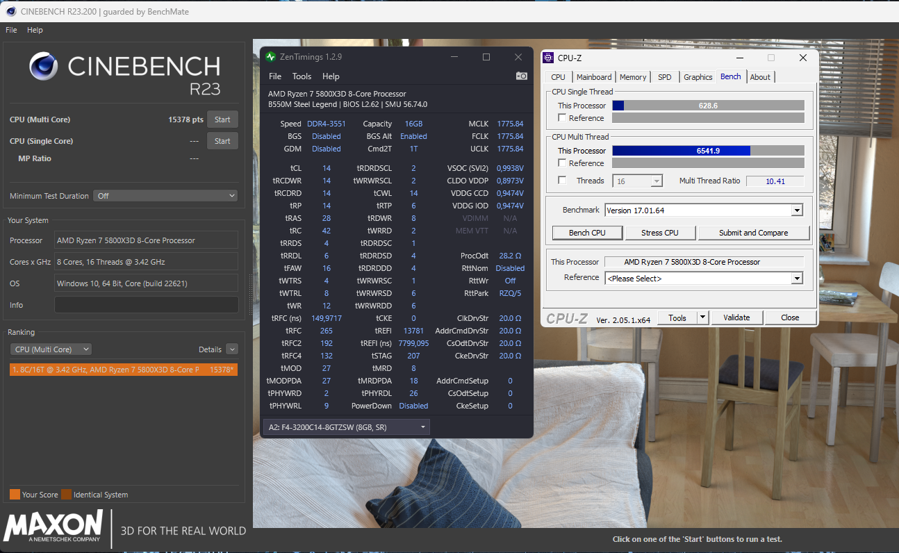
Task: Click the 15378 pts multi core score
Action: tap(185, 119)
